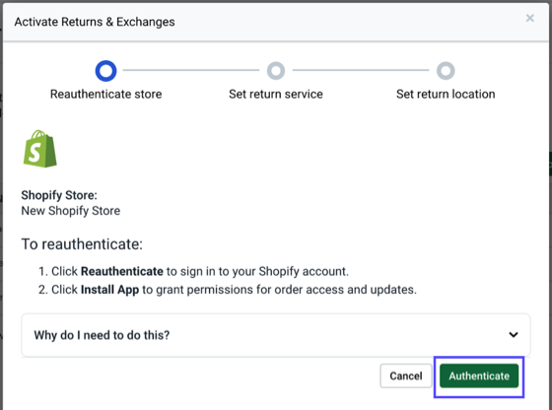552x410 pixels.
Task: Click the 'Reauthenticate store' step label
Action: tap(106, 94)
